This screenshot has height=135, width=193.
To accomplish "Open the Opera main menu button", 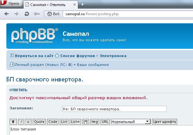I will (x=11, y=4).
